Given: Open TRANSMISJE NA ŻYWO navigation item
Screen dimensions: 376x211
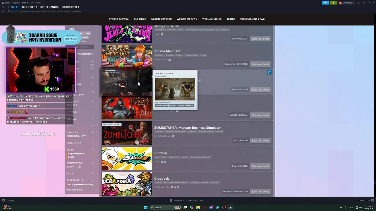Looking at the screenshot, I should click(x=252, y=19).
